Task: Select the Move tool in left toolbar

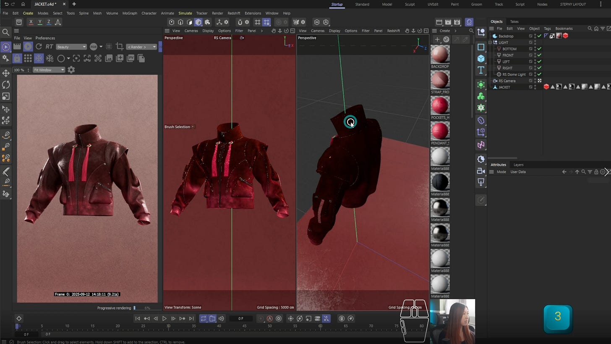Action: click(6, 73)
